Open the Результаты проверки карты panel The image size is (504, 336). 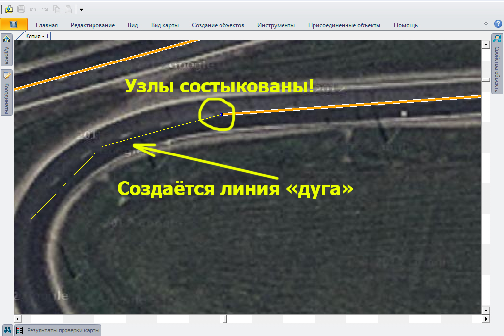click(x=59, y=330)
